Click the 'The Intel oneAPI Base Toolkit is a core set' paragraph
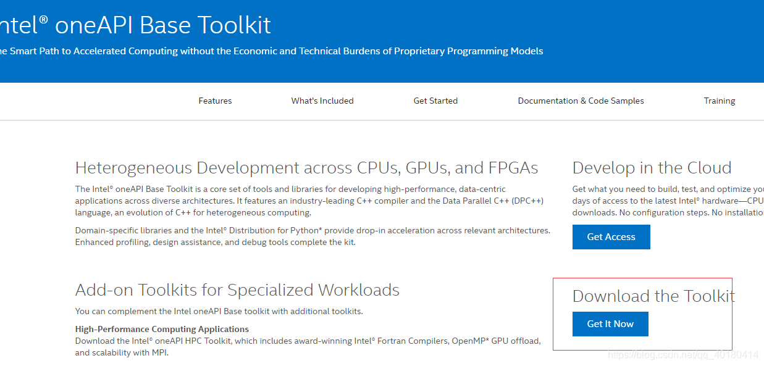 [309, 201]
